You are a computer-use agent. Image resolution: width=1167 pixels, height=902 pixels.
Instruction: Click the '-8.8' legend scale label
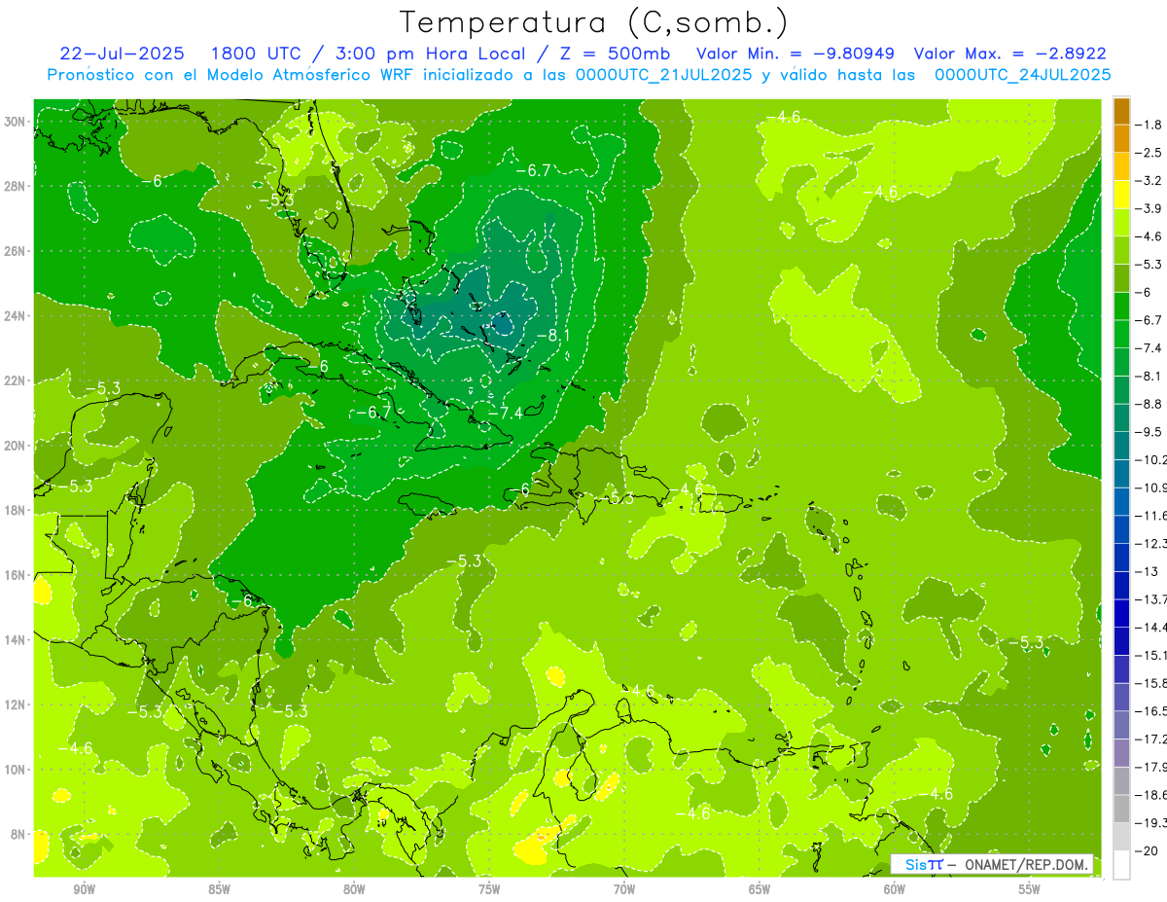point(1149,403)
